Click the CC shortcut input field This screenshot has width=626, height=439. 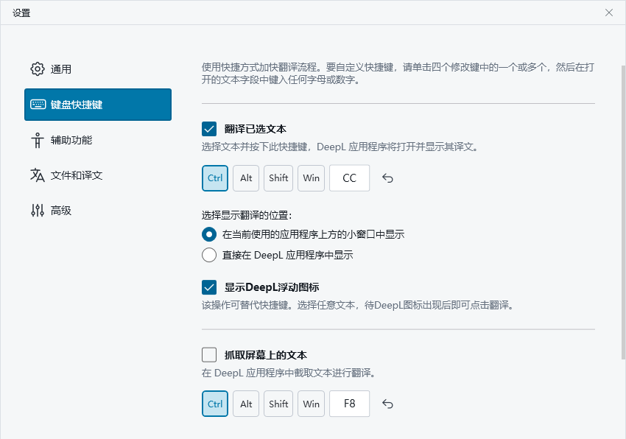[x=349, y=178]
